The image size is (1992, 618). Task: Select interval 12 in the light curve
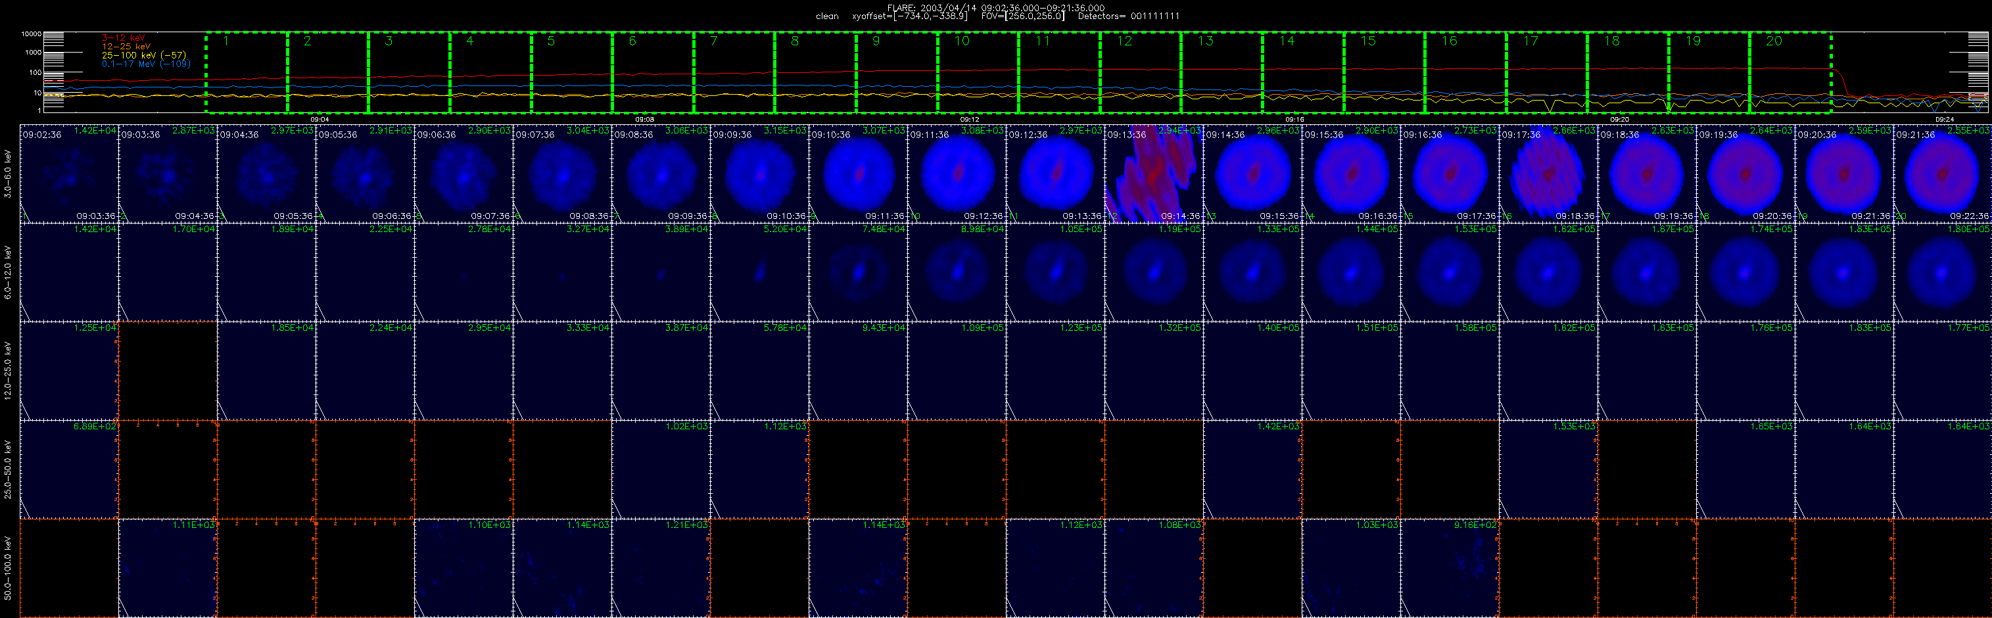[x=1141, y=72]
